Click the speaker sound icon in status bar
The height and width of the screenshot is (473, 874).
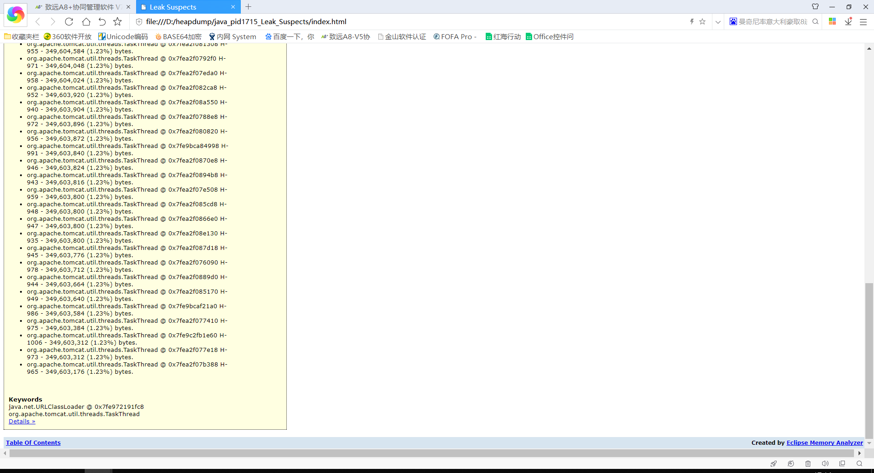[x=825, y=463]
